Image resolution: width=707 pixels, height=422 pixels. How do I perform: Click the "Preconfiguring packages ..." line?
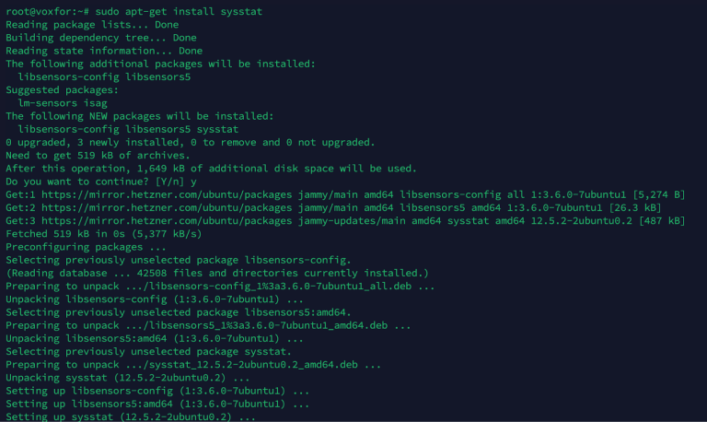87,247
